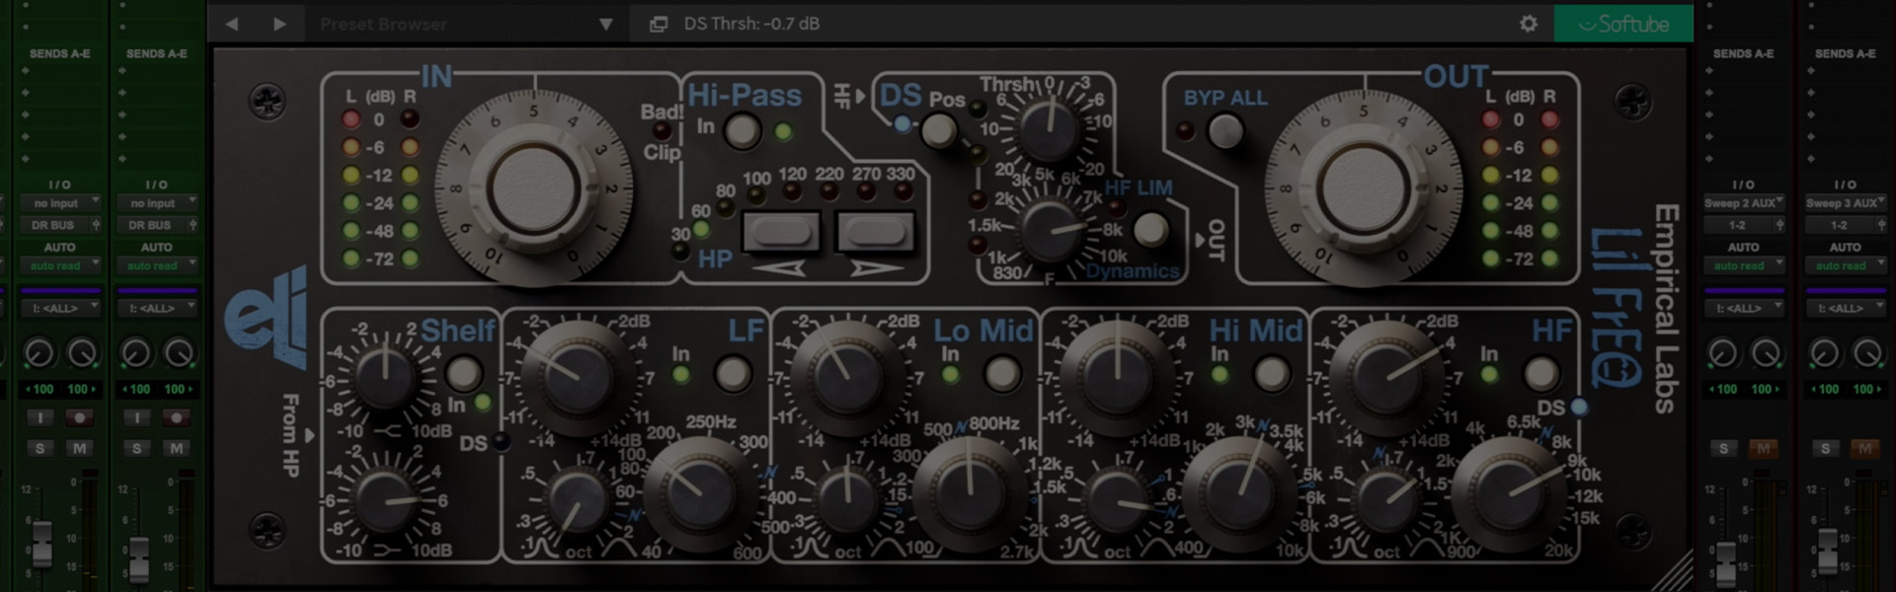Click the large OUT gain knob
Viewport: 1896px width, 592px height.
[x=1363, y=188]
